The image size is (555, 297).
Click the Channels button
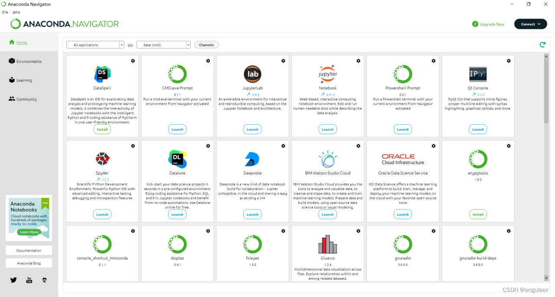[x=206, y=45]
